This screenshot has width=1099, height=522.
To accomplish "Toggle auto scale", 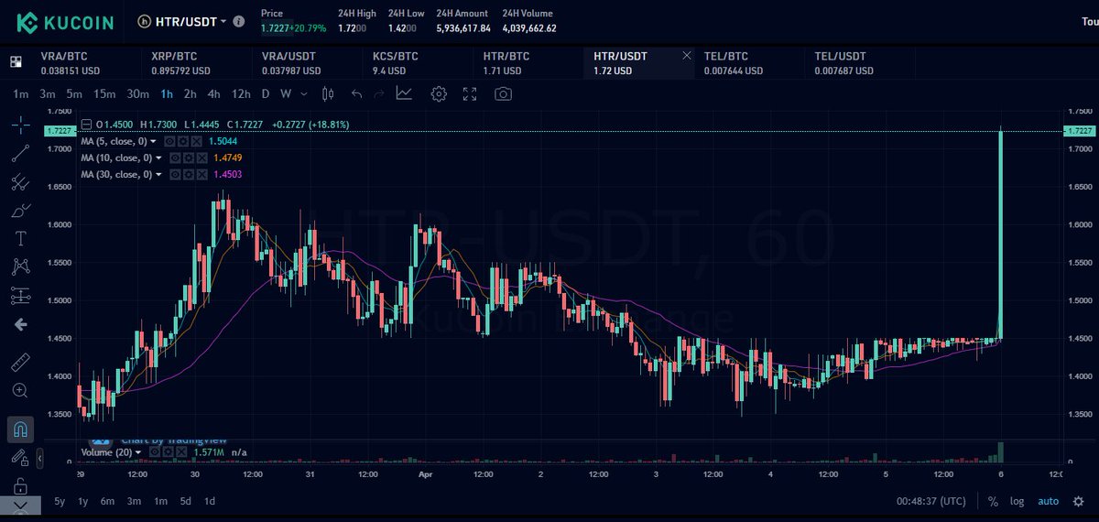I will 1048,501.
